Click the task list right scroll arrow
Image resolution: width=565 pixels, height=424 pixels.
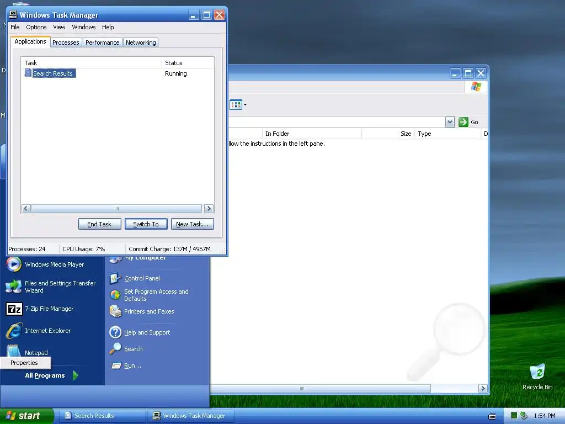tap(209, 208)
